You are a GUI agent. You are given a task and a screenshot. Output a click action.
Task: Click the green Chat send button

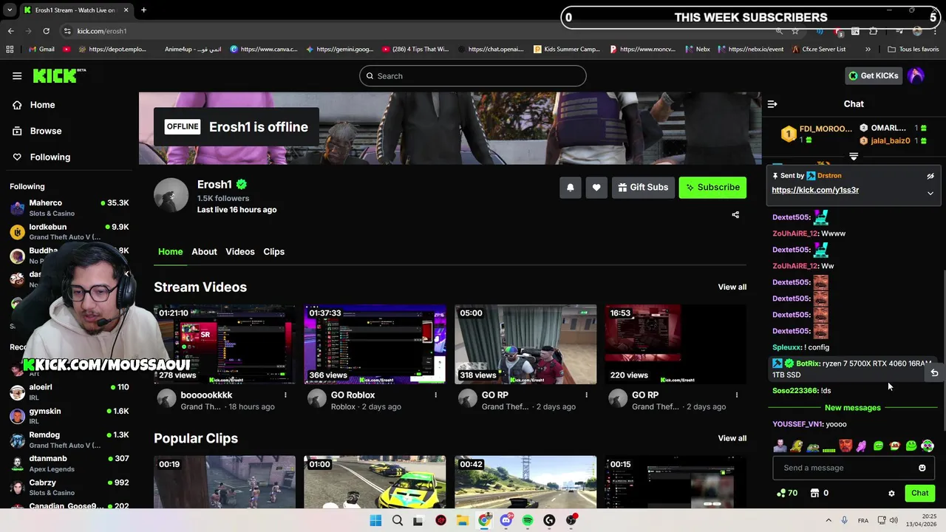click(919, 493)
